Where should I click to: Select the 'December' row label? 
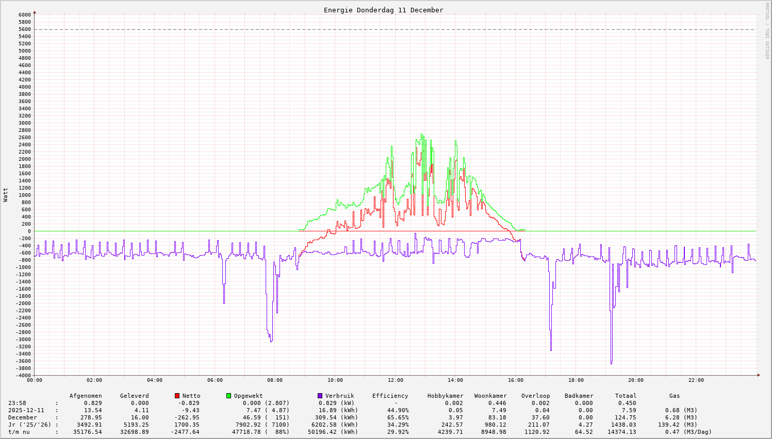[x=23, y=417]
